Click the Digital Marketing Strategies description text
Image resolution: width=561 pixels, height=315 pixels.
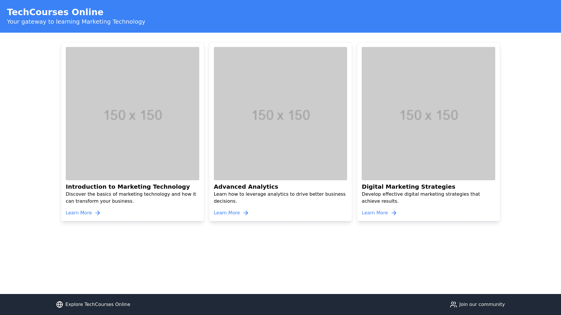point(420,197)
